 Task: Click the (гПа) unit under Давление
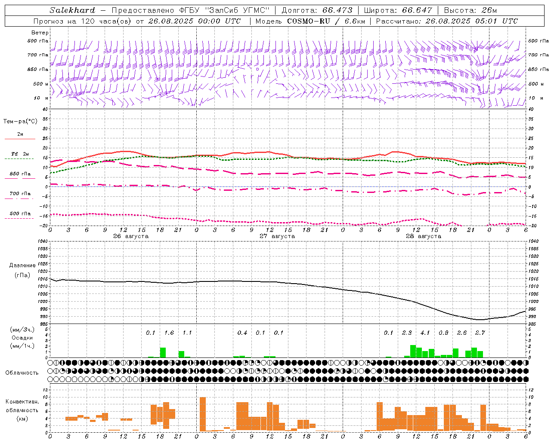pos(22,275)
